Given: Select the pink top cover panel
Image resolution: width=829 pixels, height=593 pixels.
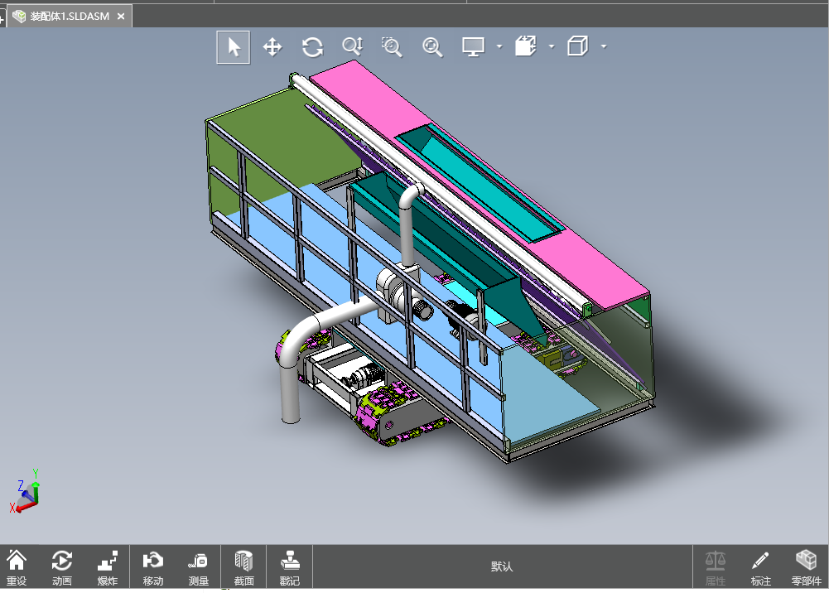Looking at the screenshot, I should point(370,98).
